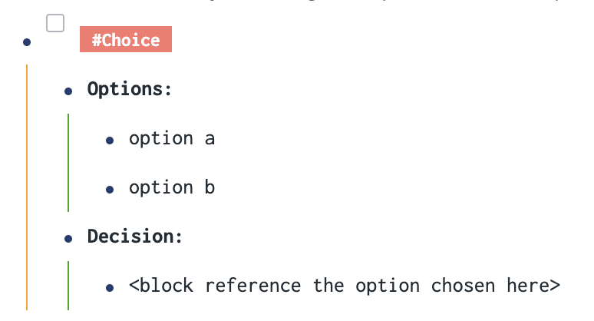Open the #Choice tag page
This screenshot has height=321, width=594.
[x=126, y=39]
